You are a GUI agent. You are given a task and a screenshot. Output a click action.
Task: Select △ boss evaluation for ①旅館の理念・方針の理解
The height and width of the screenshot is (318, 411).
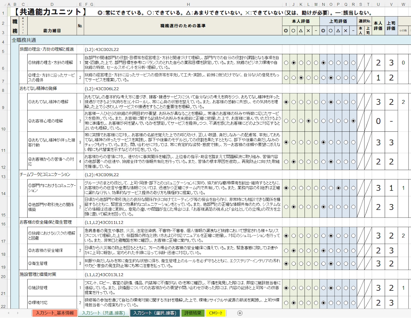click(x=338, y=63)
